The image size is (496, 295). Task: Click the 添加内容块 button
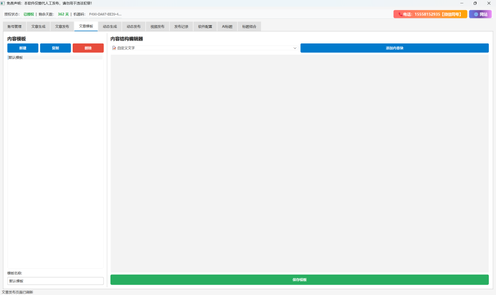click(394, 48)
